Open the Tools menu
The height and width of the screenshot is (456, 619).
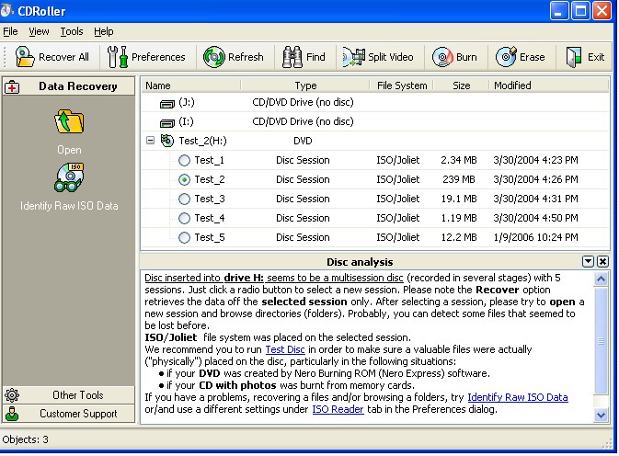(71, 31)
